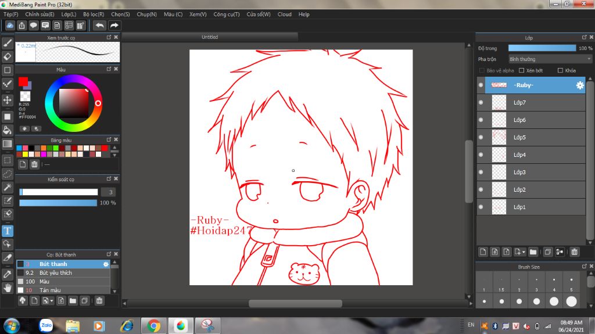Viewport: 595px width, 334px height.
Task: Select the Lớp2 layer
Action: coord(531,190)
